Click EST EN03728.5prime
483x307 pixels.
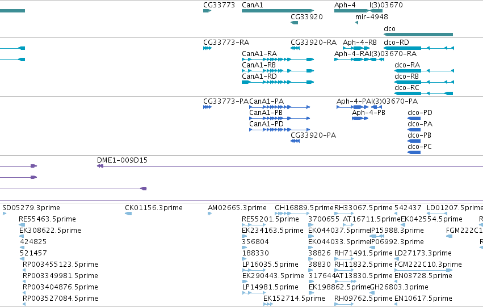click(396, 282)
